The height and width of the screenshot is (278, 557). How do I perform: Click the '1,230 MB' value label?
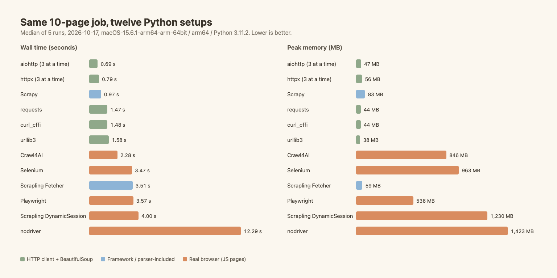(x=502, y=216)
